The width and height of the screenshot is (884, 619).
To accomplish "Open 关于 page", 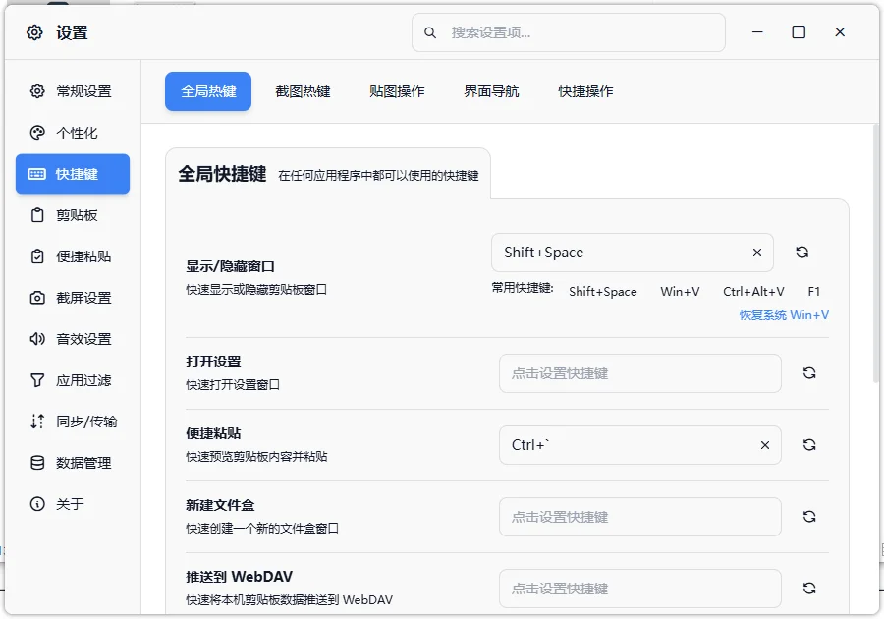I will [x=73, y=504].
